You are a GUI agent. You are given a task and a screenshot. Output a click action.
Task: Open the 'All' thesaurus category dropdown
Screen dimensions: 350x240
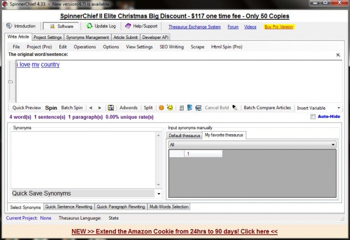click(252, 145)
